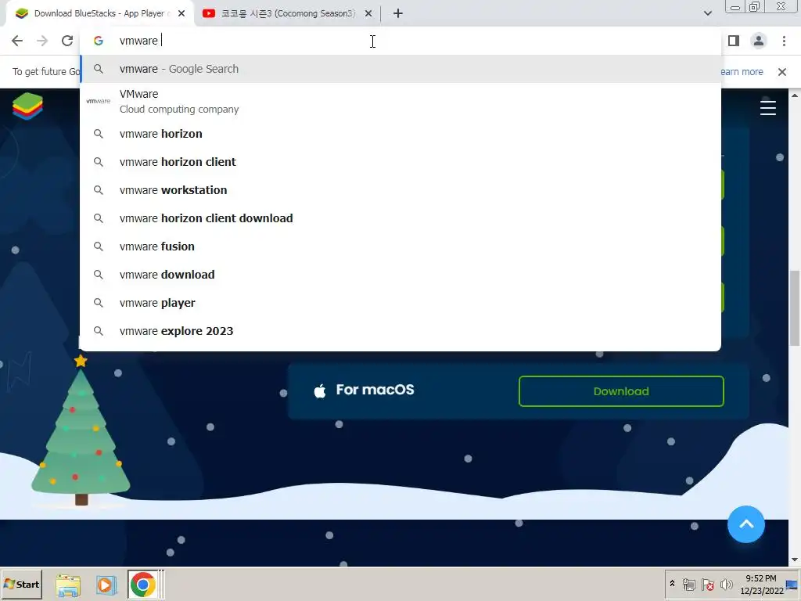Choose the 'vmware horizon client' suggestion
This screenshot has width=801, height=601.
pos(400,162)
